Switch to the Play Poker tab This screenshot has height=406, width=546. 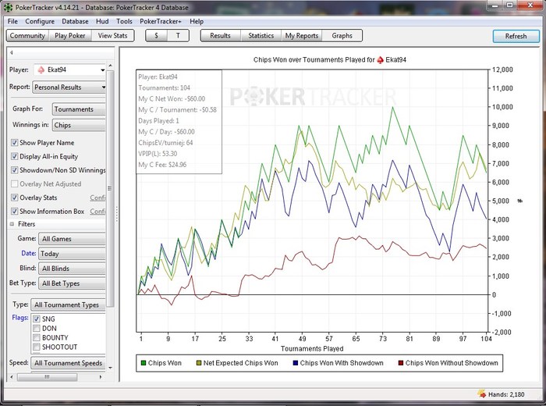coord(70,36)
